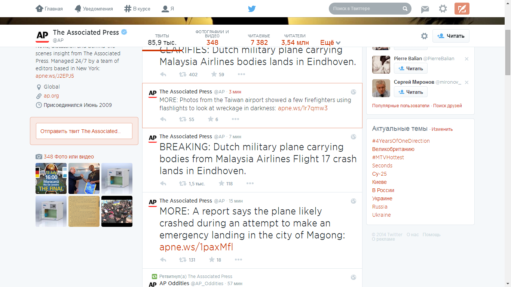511x287 pixels.
Task: Open the apne.ws/1paxMfl link
Action: (196, 247)
